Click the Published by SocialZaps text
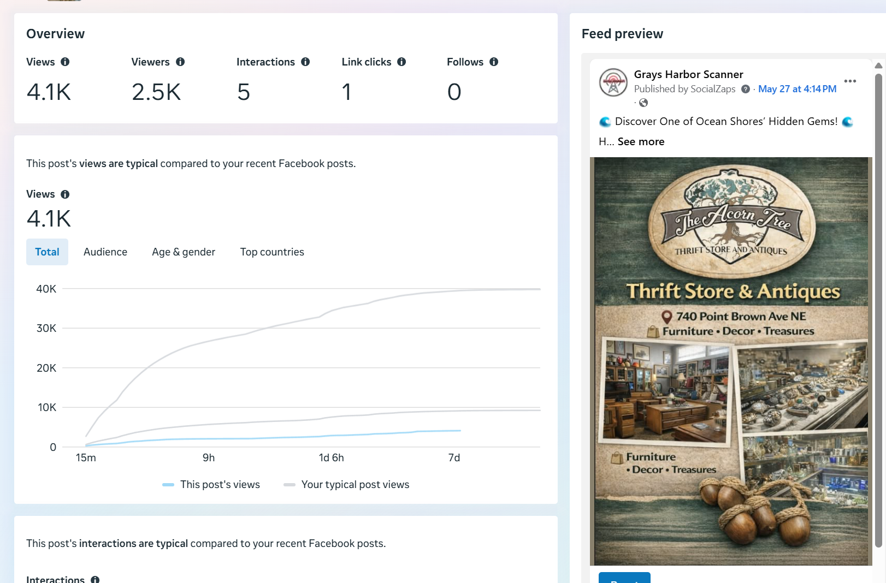Viewport: 886px width, 583px height. coord(685,89)
